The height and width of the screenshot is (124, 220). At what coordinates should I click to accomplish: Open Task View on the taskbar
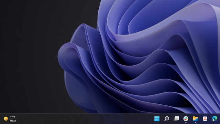click(176, 118)
